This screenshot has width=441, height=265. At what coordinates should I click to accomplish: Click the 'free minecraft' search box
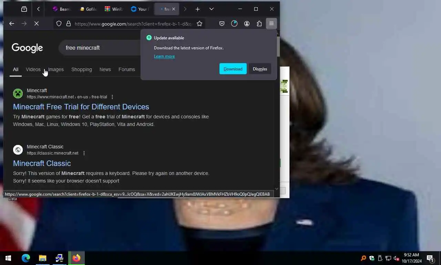click(x=100, y=48)
